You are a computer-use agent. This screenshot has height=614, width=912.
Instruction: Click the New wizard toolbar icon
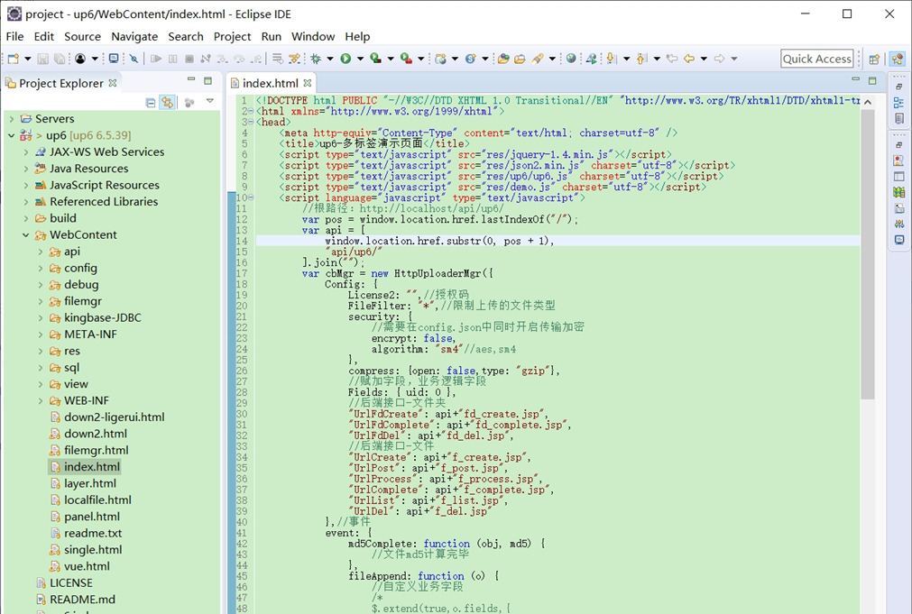point(14,59)
